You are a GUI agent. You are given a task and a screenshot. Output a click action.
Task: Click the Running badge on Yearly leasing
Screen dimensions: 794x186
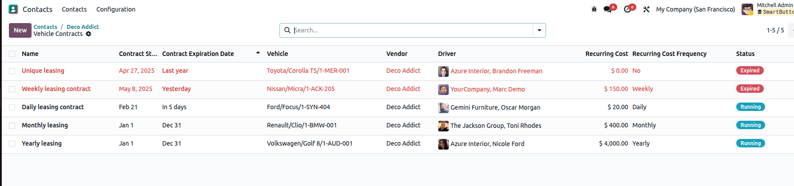[x=750, y=143]
